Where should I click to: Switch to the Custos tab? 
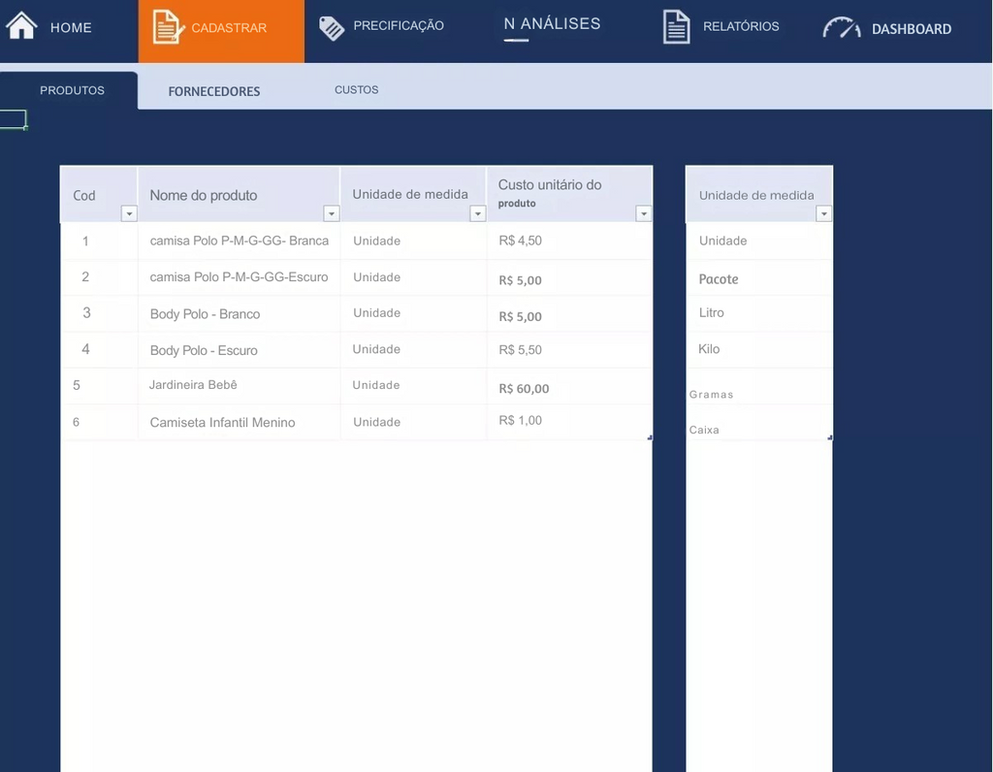[x=356, y=90]
